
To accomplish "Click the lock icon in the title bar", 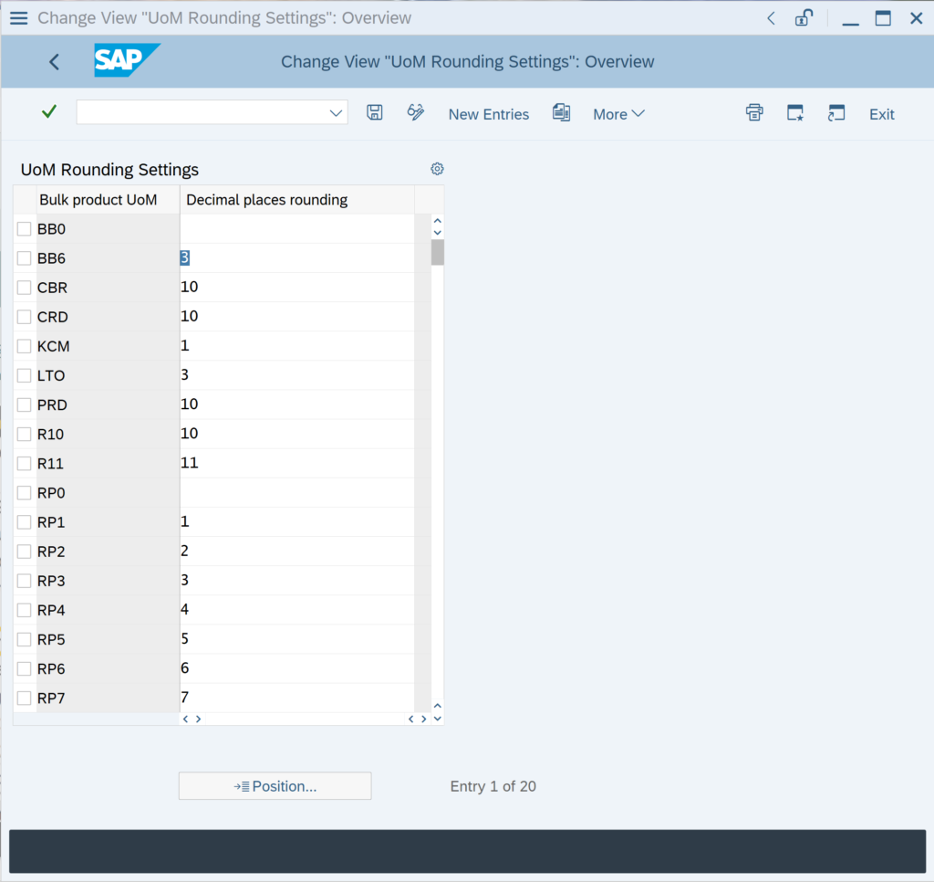I will click(804, 18).
